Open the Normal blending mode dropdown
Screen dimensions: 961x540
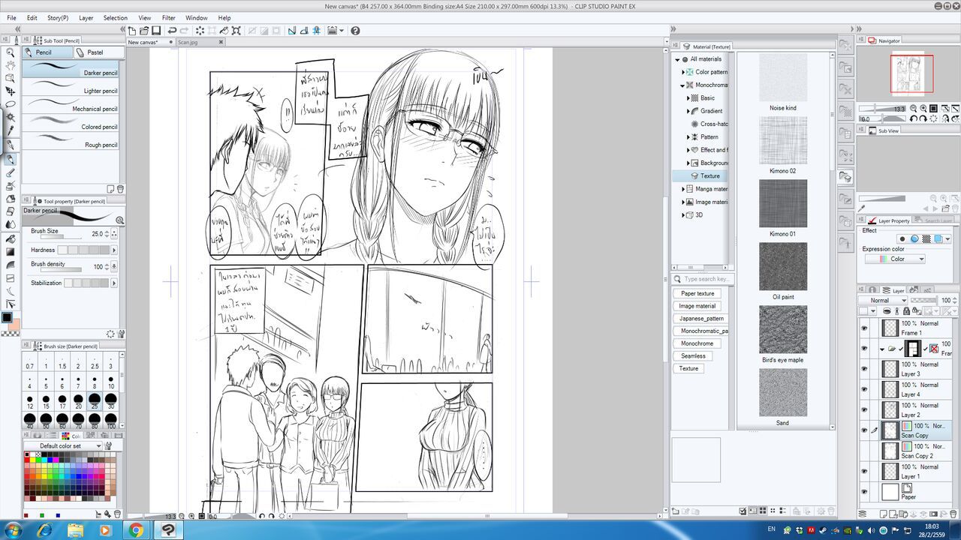[x=883, y=300]
